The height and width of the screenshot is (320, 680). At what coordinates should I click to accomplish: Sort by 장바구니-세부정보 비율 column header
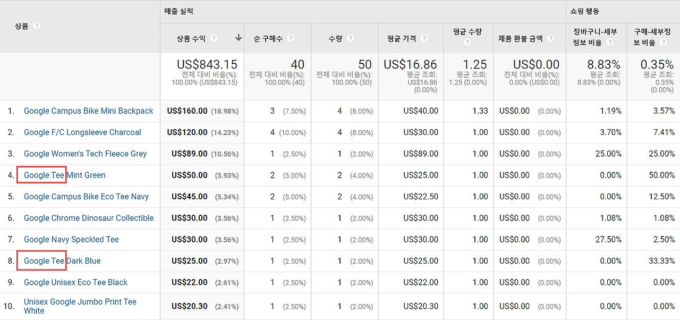coord(596,37)
